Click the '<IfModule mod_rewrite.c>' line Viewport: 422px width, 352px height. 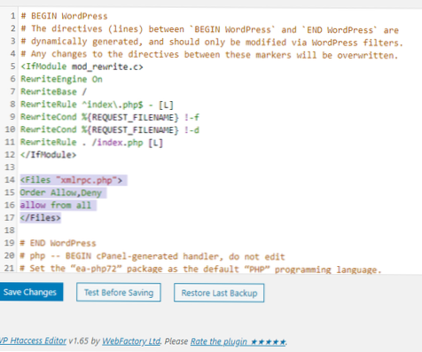coord(82,66)
